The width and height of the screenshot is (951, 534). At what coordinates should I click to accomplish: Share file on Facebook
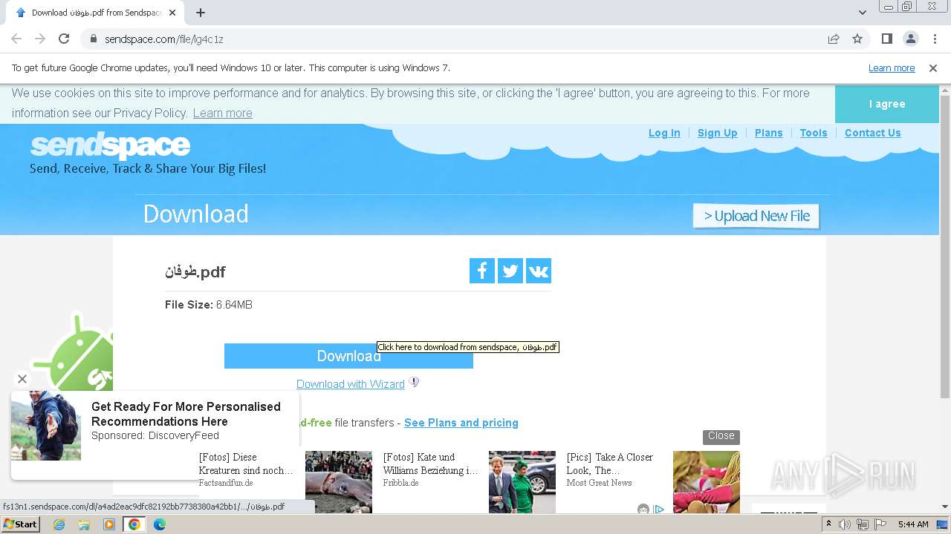click(482, 271)
